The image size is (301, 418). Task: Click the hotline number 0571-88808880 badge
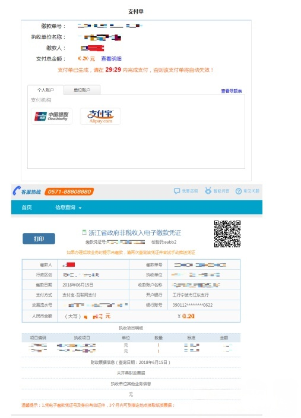pos(69,191)
